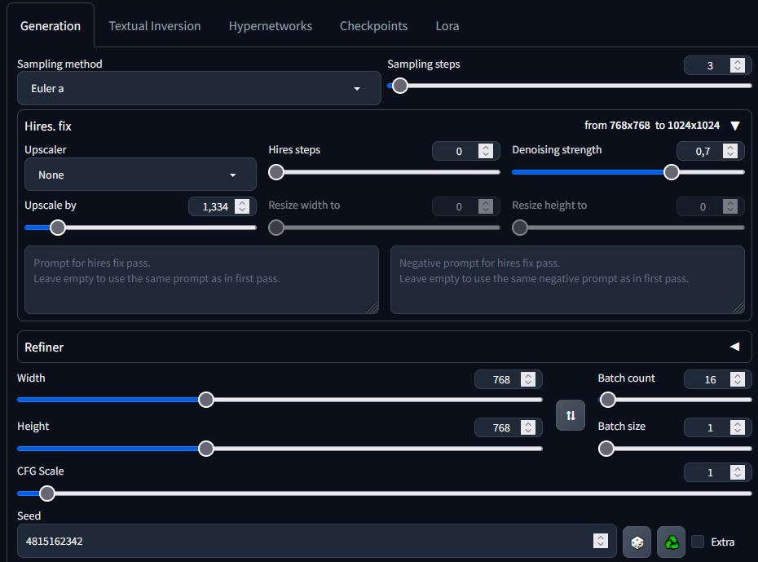
Task: Open the Lora tab
Action: point(447,26)
